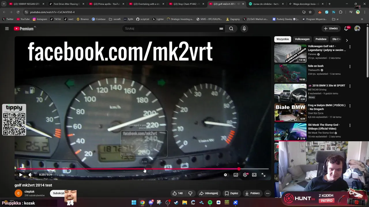
Task: Open socialfi bookmarks folder
Action: [115, 19]
